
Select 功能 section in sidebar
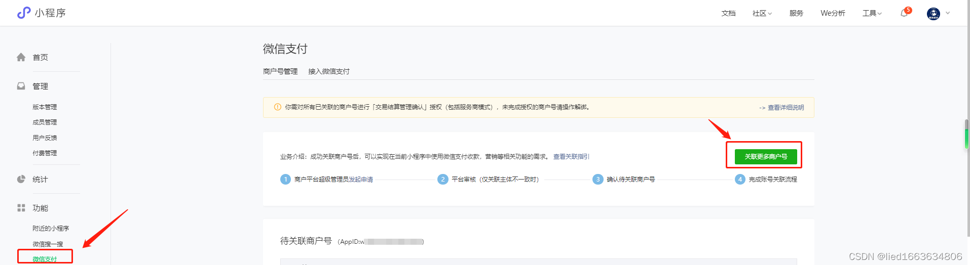pyautogui.click(x=40, y=208)
